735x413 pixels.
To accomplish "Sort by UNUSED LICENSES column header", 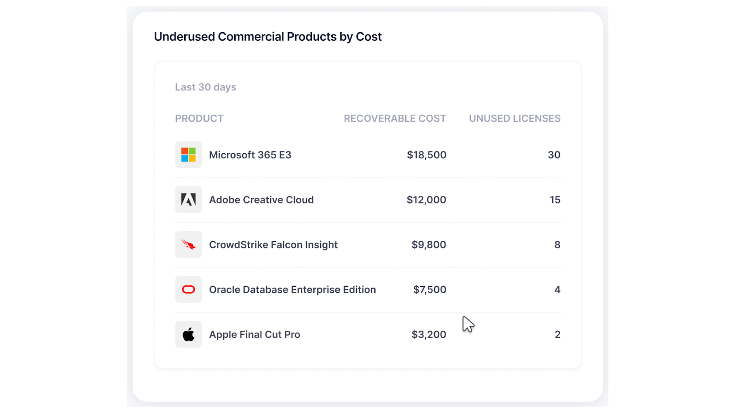I will (x=514, y=118).
